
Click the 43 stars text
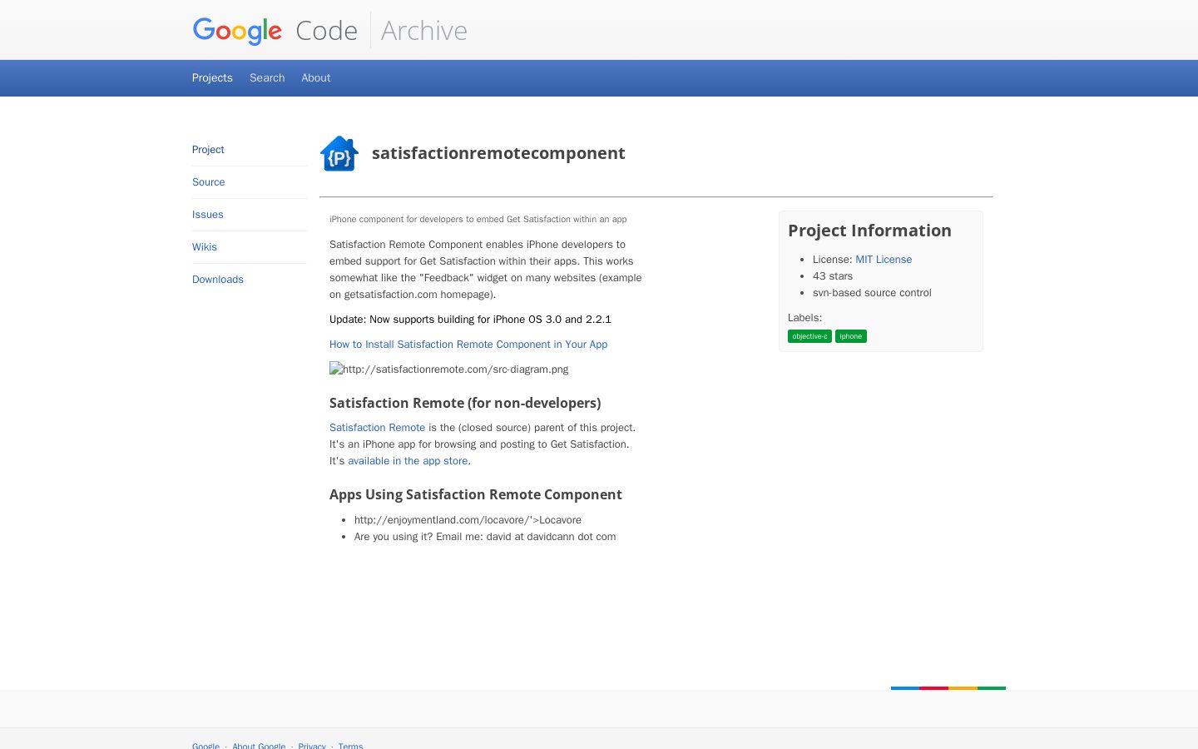833,276
